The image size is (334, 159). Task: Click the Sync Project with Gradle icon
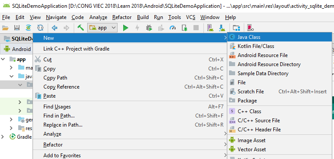29,28
